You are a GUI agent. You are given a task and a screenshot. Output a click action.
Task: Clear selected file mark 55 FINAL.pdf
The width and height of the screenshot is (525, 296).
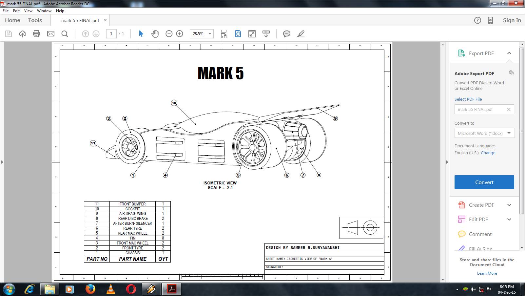click(509, 110)
